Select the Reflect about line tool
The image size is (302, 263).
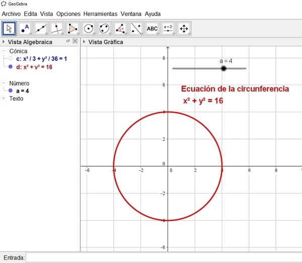[x=136, y=29]
